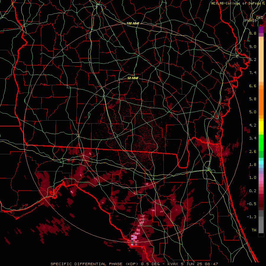
Task: Click the 2.6 scale value
Action: (253, 152)
